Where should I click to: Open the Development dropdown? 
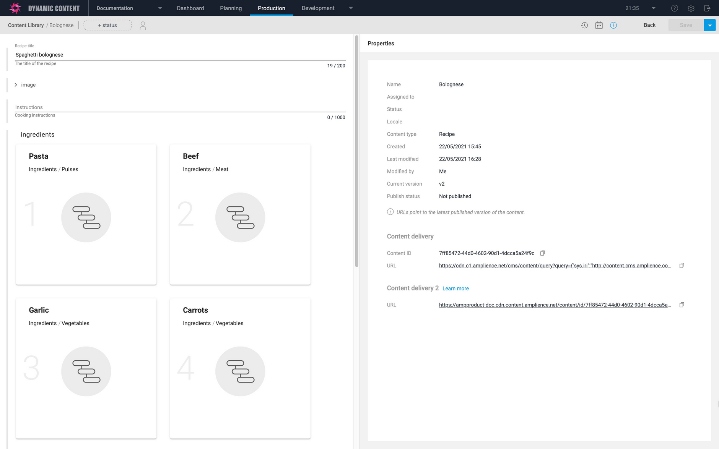tap(350, 8)
